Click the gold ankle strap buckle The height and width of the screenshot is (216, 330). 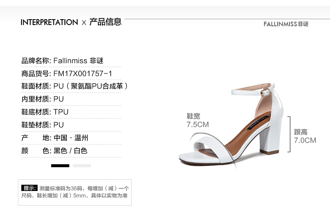click(x=265, y=93)
